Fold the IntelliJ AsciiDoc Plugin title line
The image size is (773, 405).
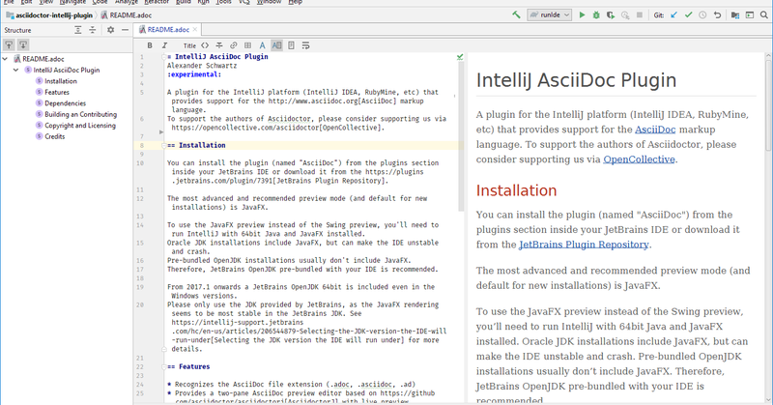click(163, 57)
